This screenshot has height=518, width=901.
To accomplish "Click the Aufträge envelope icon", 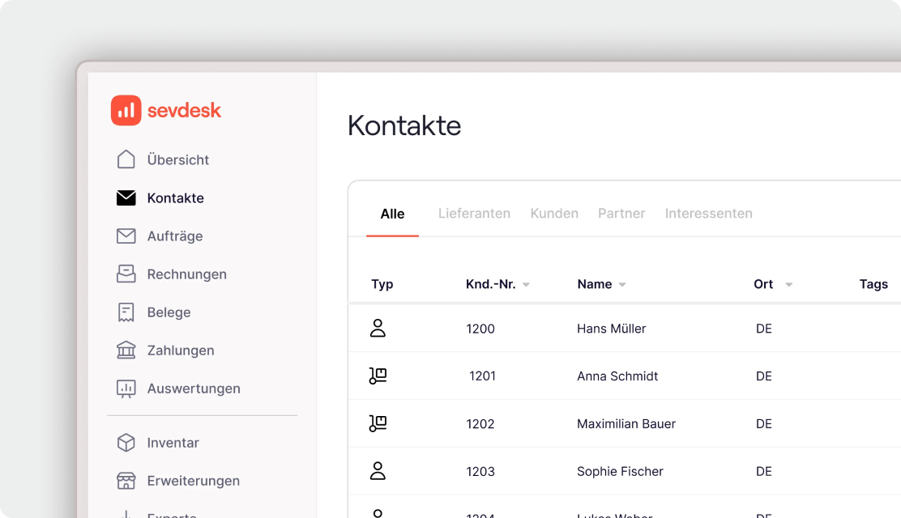I will point(126,236).
